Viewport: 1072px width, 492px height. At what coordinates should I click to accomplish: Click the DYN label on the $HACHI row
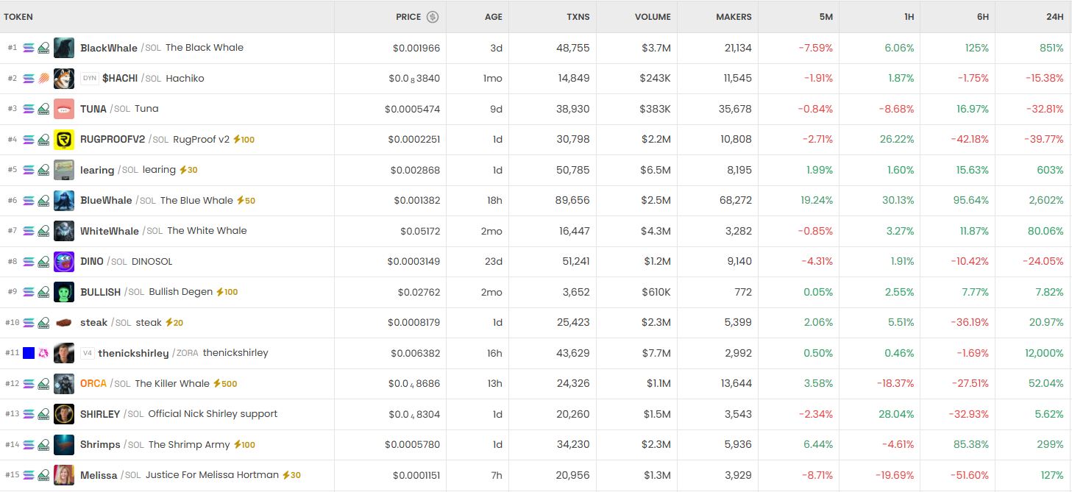click(90, 79)
